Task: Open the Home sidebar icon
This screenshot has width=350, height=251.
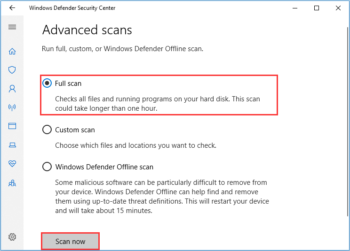Action: tap(12, 52)
